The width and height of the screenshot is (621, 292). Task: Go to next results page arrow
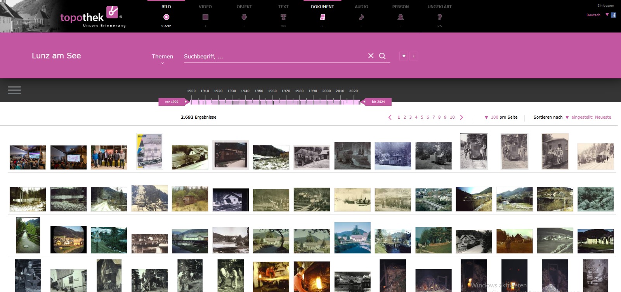tap(461, 117)
